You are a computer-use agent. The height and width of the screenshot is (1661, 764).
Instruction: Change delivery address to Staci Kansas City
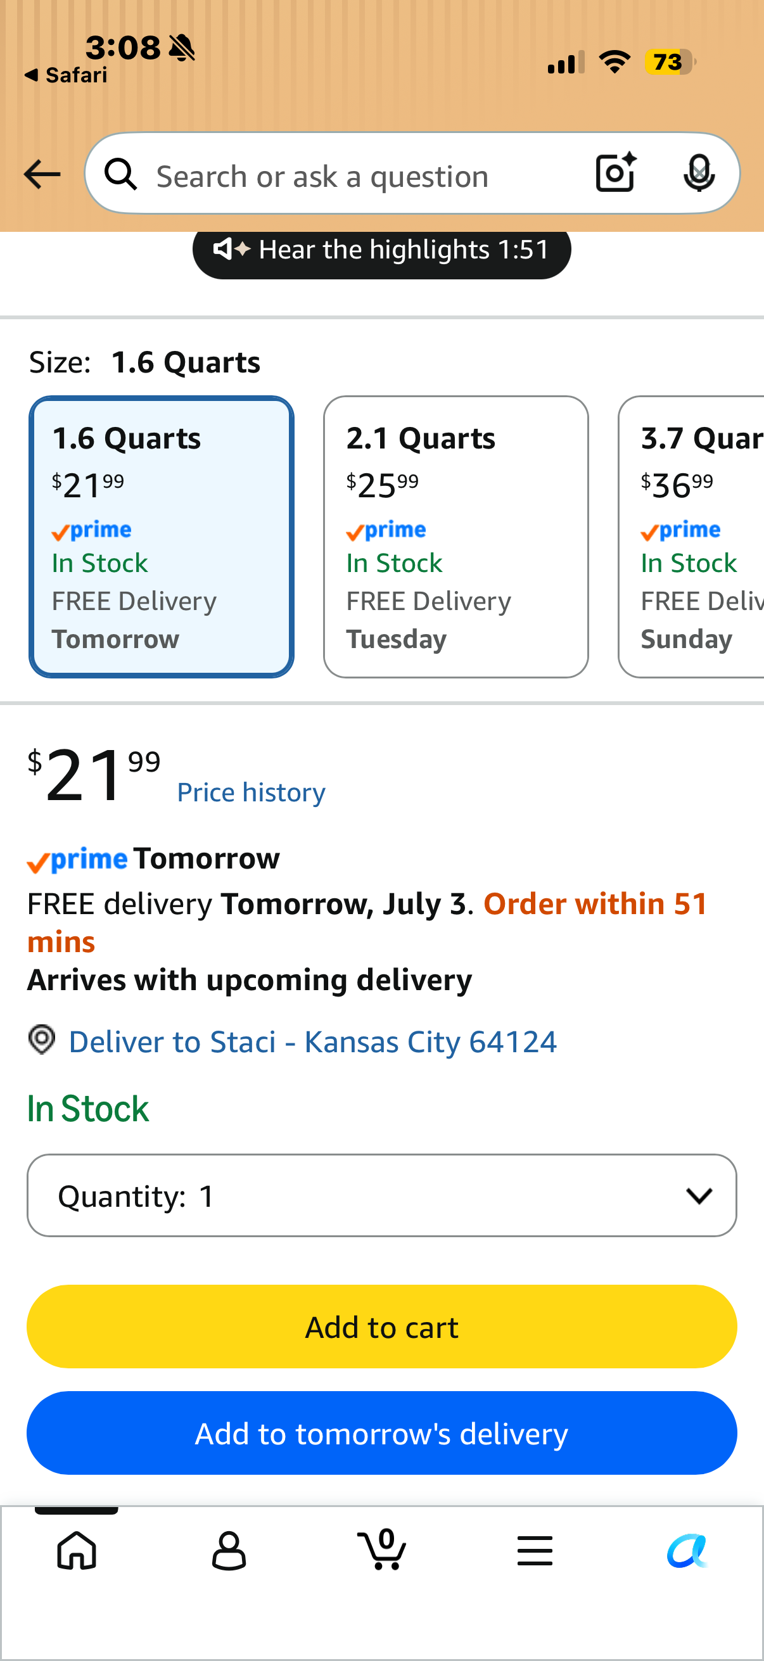313,1041
